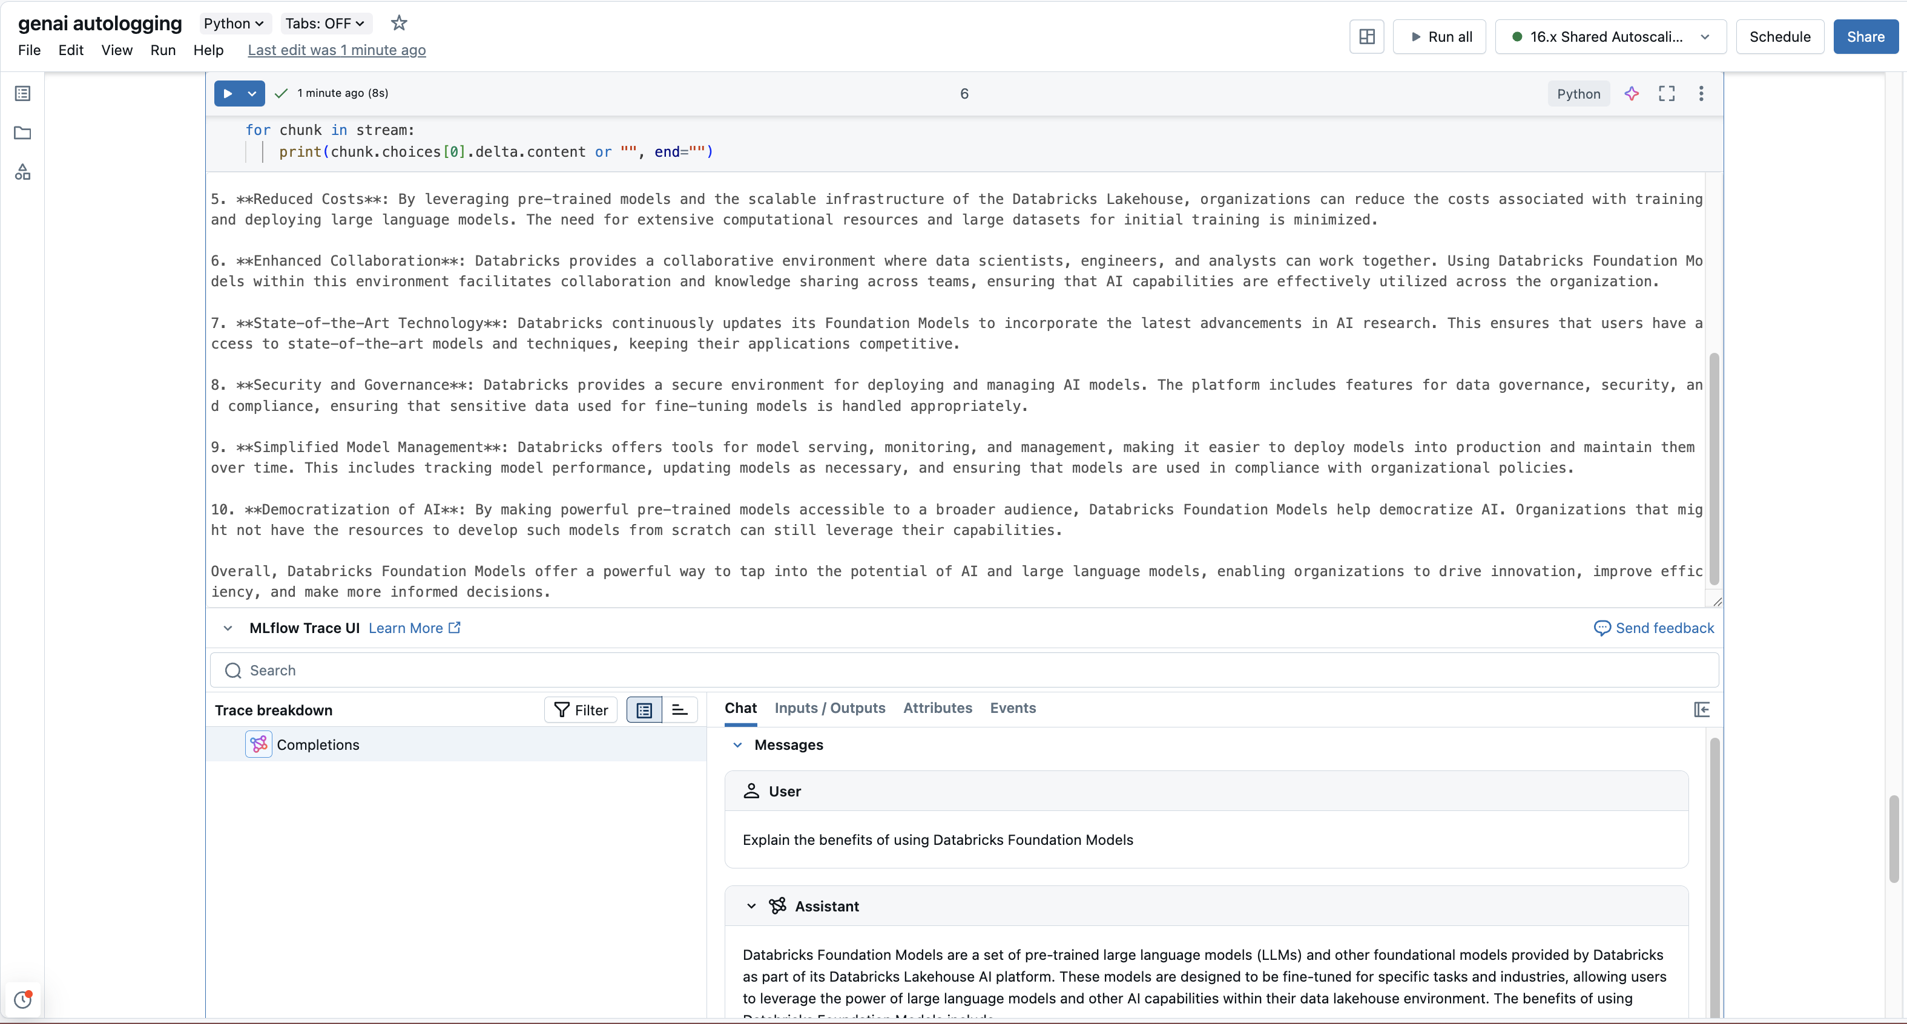This screenshot has width=1907, height=1024.
Task: Click the star icon to favorite notebook
Action: click(x=399, y=23)
